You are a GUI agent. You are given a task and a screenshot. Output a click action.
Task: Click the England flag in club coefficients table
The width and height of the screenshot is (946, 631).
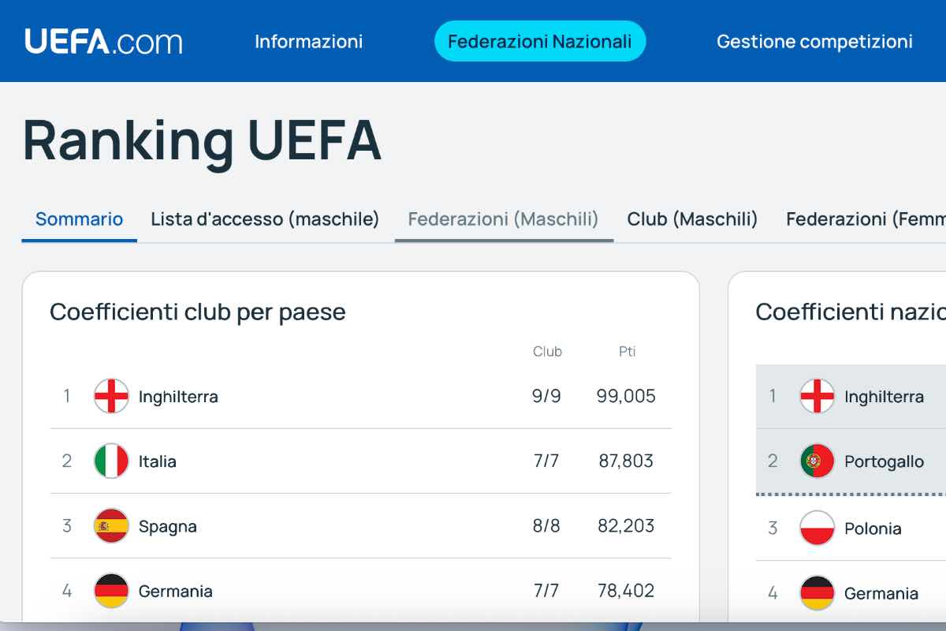(111, 396)
